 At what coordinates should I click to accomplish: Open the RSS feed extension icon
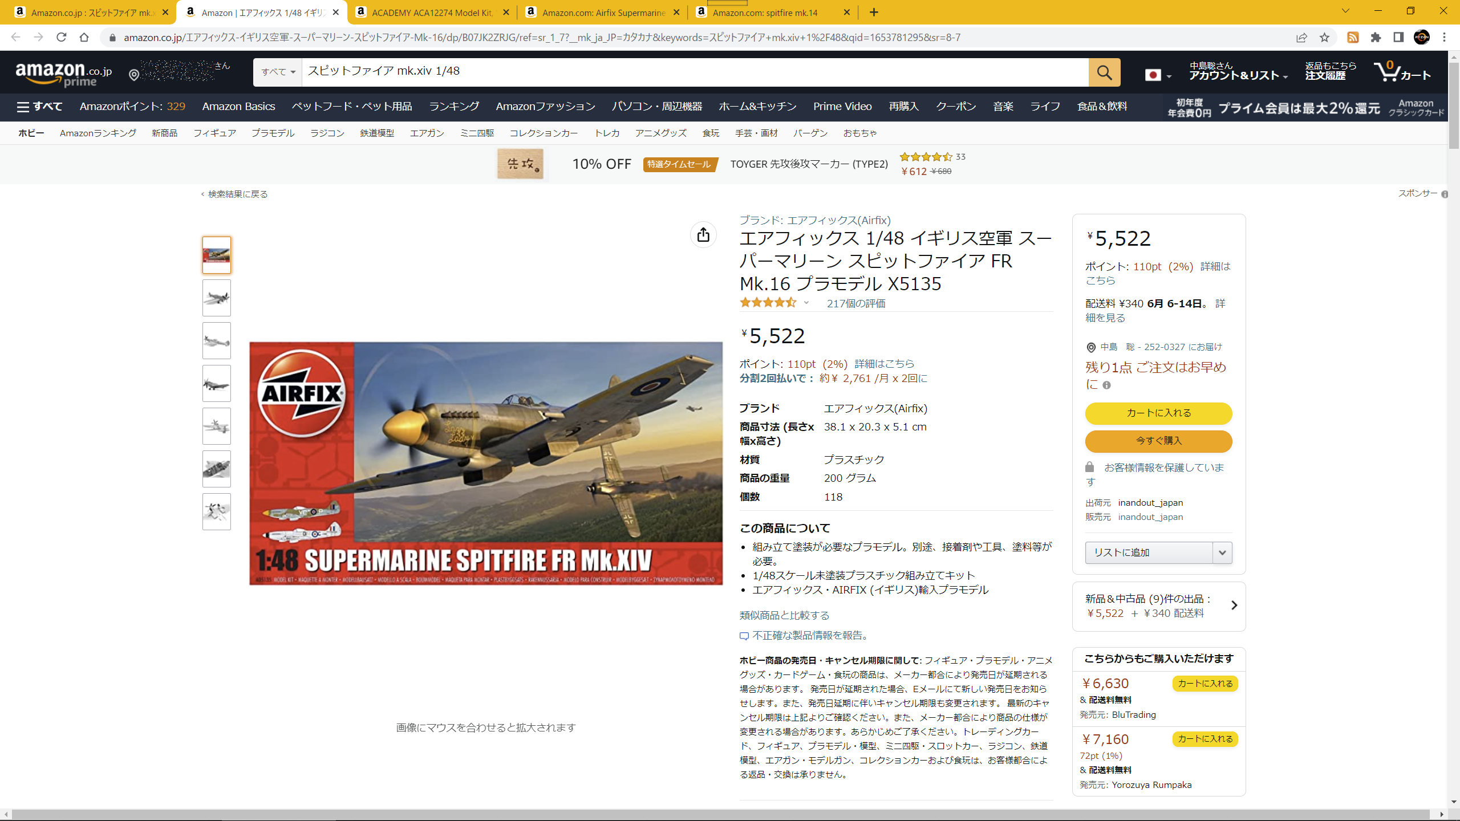pyautogui.click(x=1353, y=38)
